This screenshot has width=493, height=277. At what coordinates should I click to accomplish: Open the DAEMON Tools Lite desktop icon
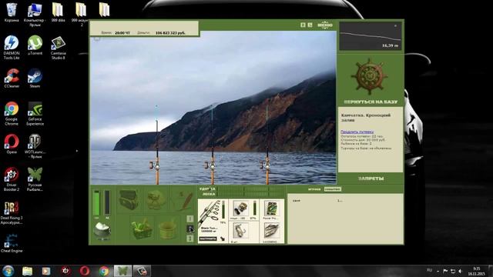tap(12, 48)
